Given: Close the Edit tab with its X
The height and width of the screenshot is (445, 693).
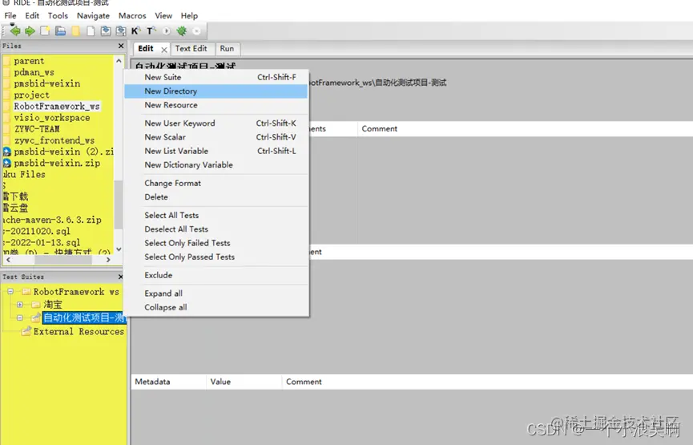Looking at the screenshot, I should click(164, 50).
